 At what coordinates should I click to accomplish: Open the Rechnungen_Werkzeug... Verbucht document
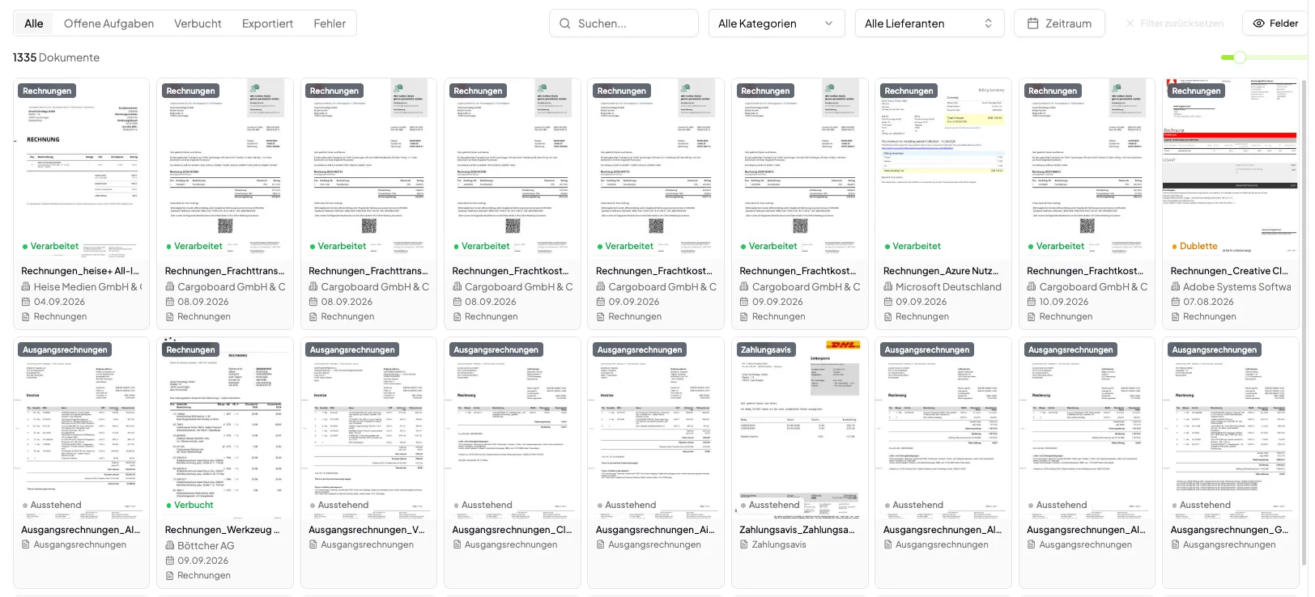coord(224,462)
